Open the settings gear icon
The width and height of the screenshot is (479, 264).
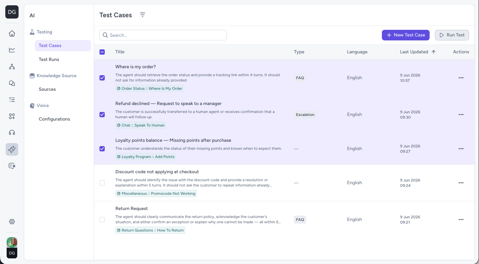coord(12,222)
